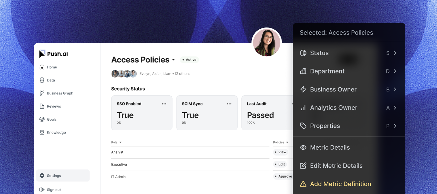Click 'Selected: Access Policies' menu header
This screenshot has height=194, width=437.
336,33
